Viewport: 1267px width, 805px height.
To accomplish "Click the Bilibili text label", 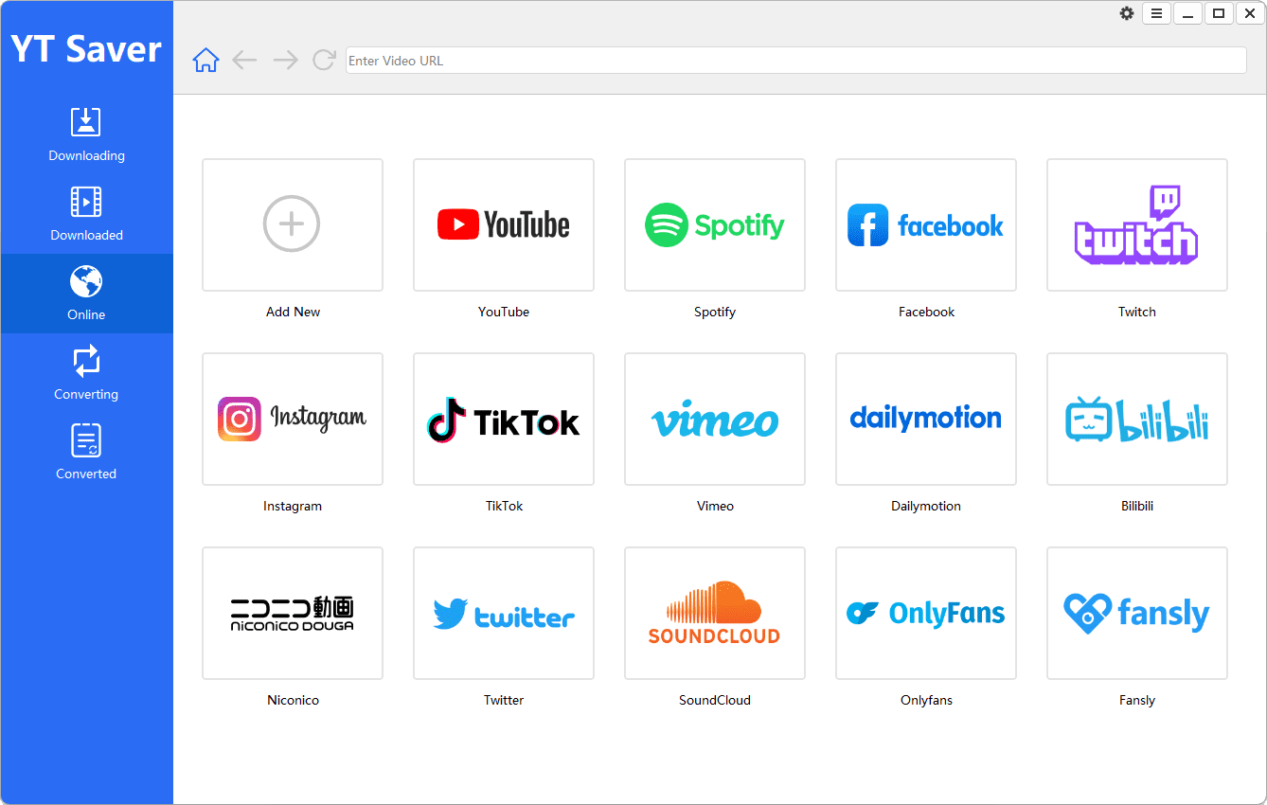I will (x=1137, y=506).
